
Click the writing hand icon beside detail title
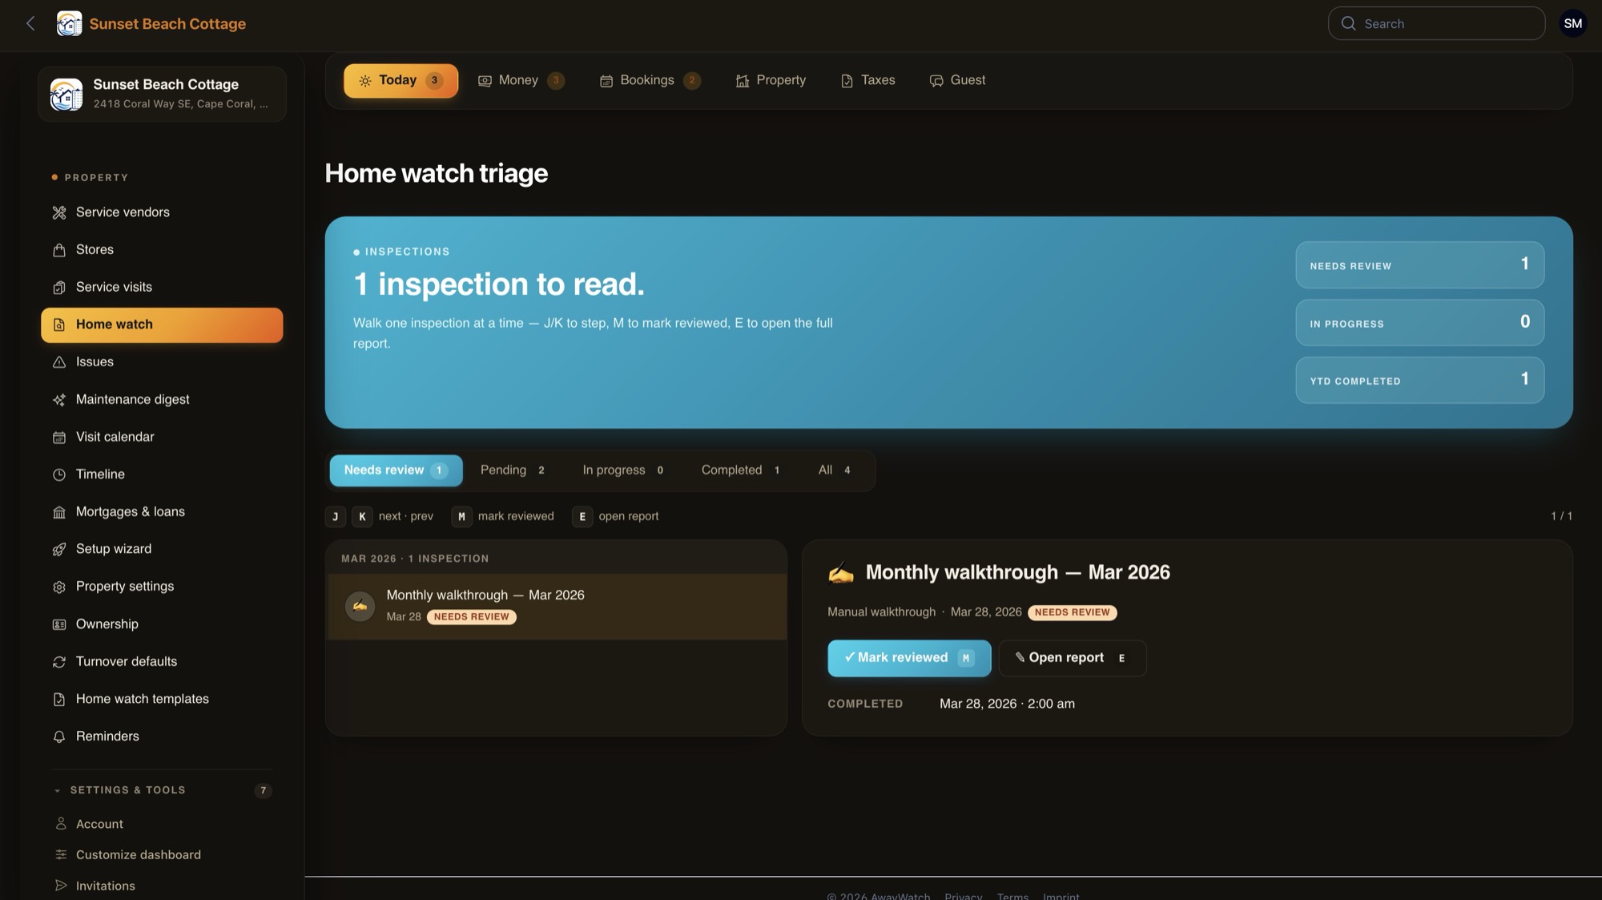tap(841, 572)
